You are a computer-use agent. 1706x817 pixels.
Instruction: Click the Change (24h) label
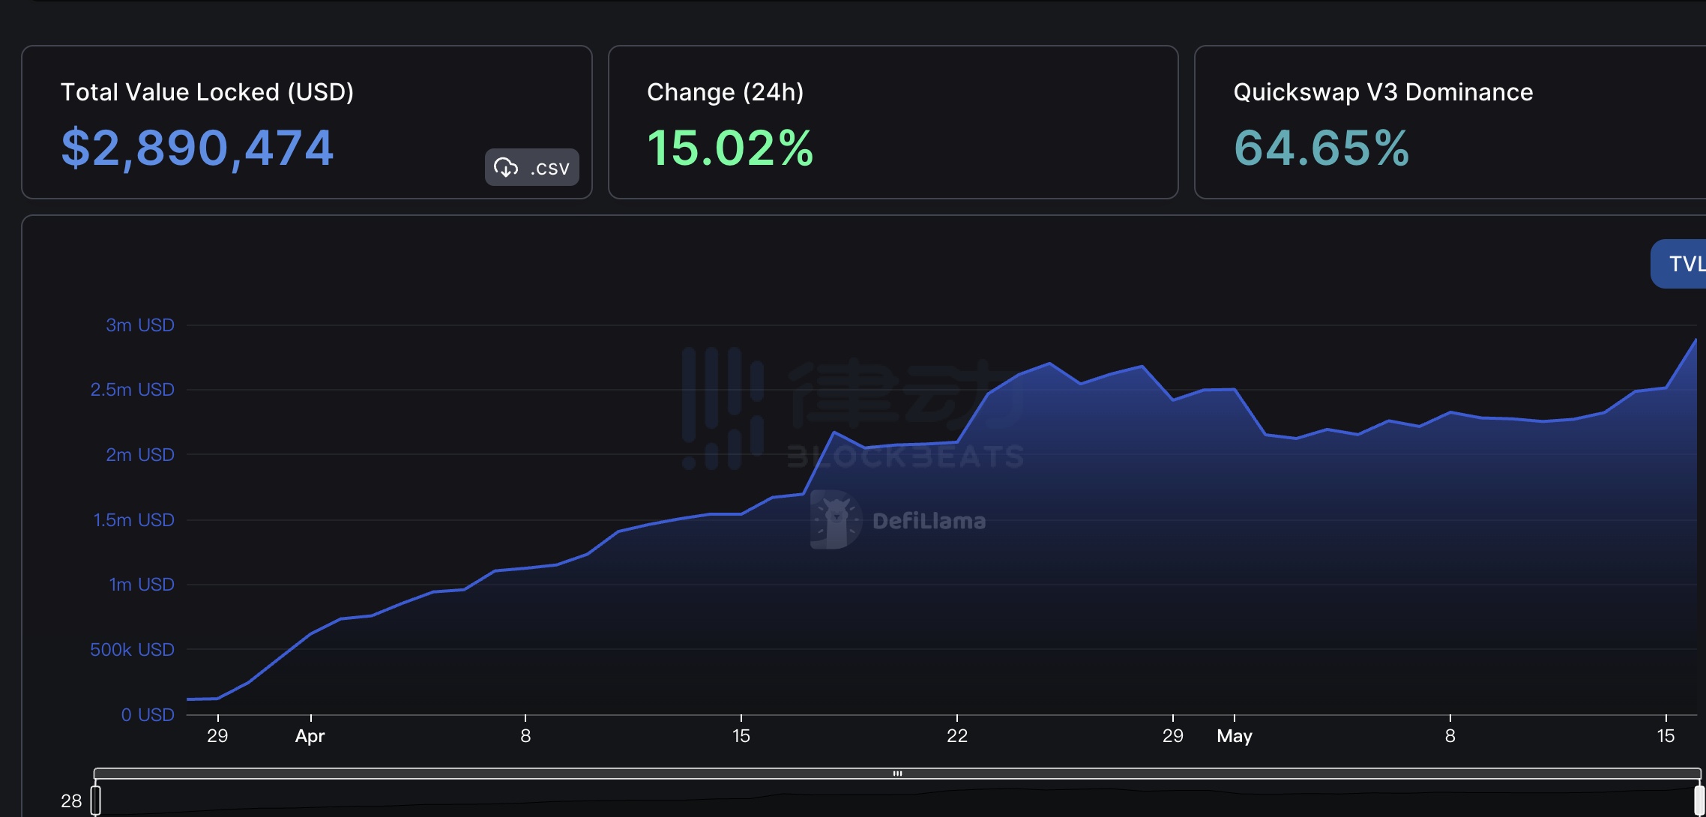(x=725, y=91)
